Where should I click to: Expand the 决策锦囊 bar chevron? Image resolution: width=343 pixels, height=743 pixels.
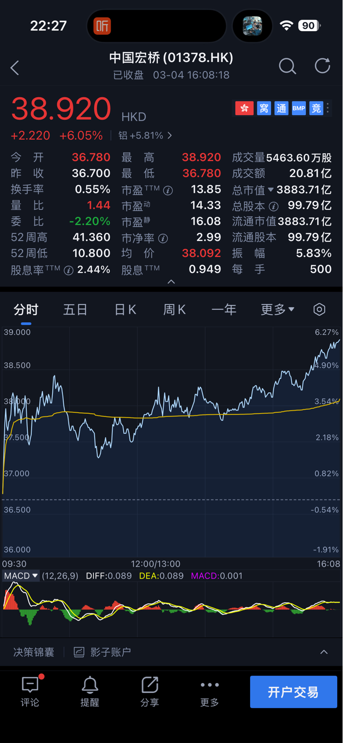324,652
